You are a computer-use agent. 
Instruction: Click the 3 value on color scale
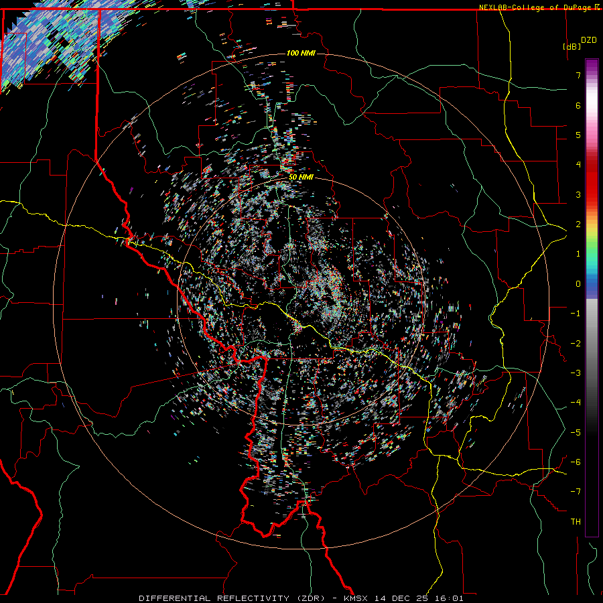point(578,194)
